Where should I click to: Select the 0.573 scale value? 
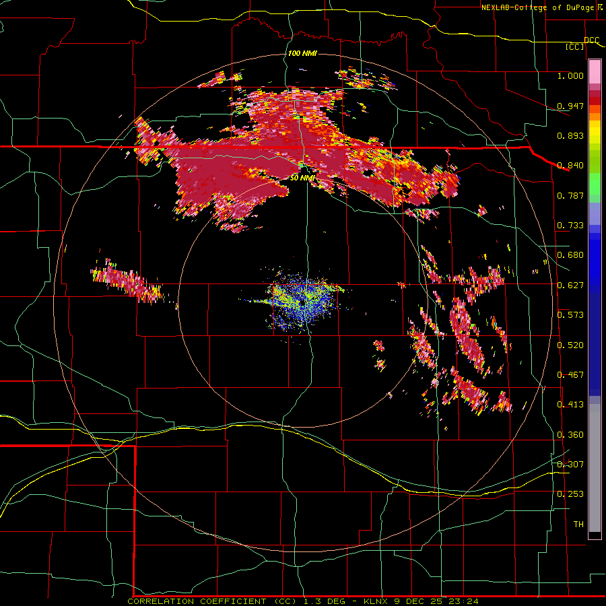point(570,315)
